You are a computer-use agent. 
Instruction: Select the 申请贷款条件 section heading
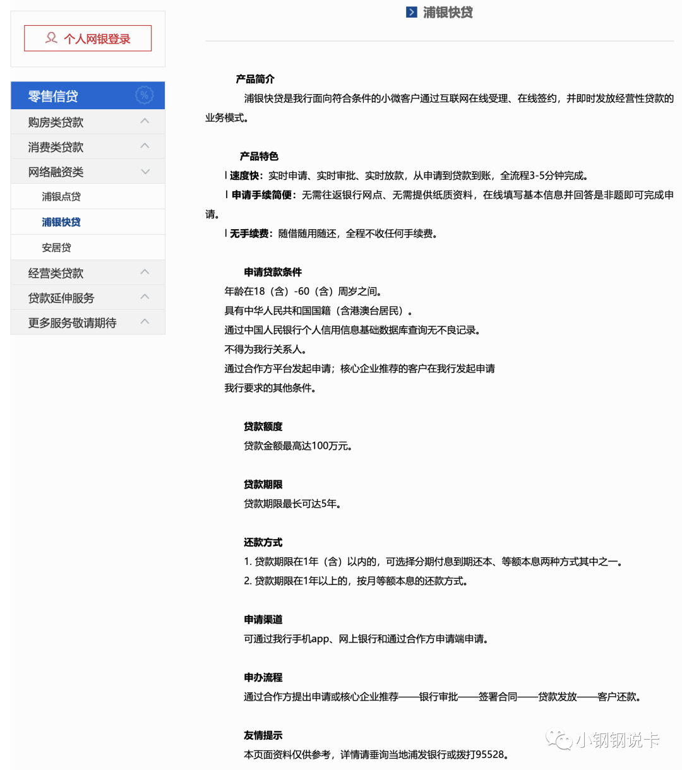point(274,271)
